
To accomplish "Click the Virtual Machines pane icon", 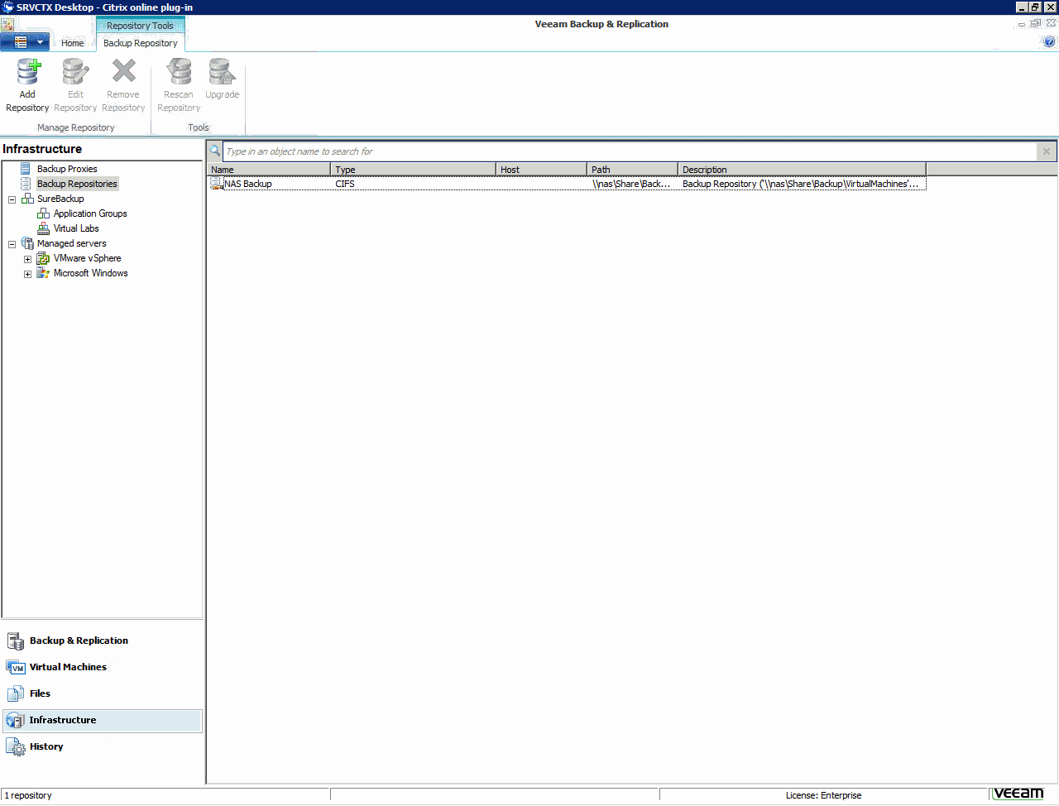I will [x=16, y=667].
